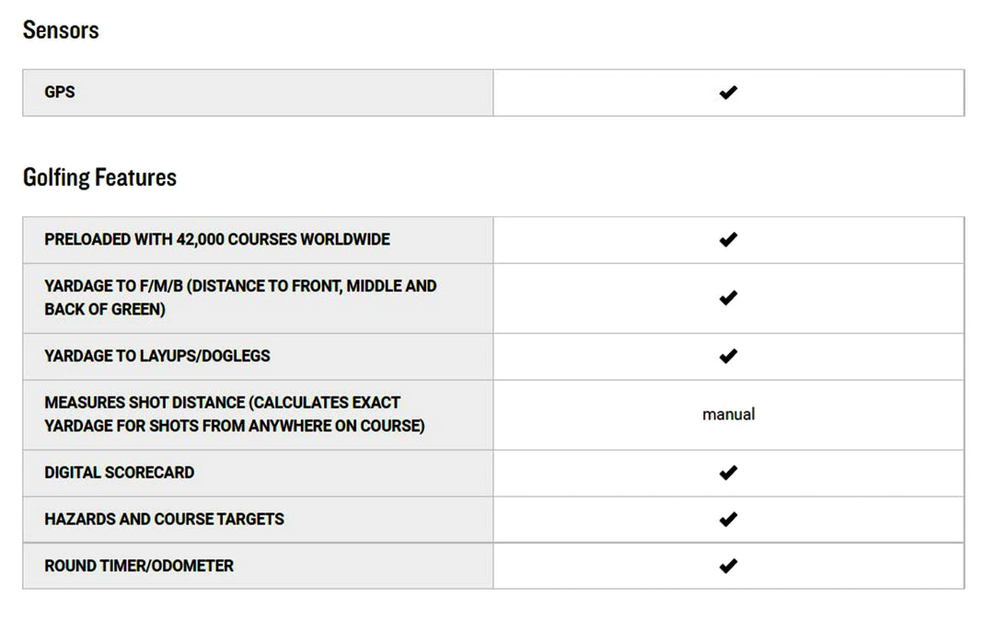Click the checkmark in the GPS row
The height and width of the screenshot is (619, 994).
tap(728, 93)
